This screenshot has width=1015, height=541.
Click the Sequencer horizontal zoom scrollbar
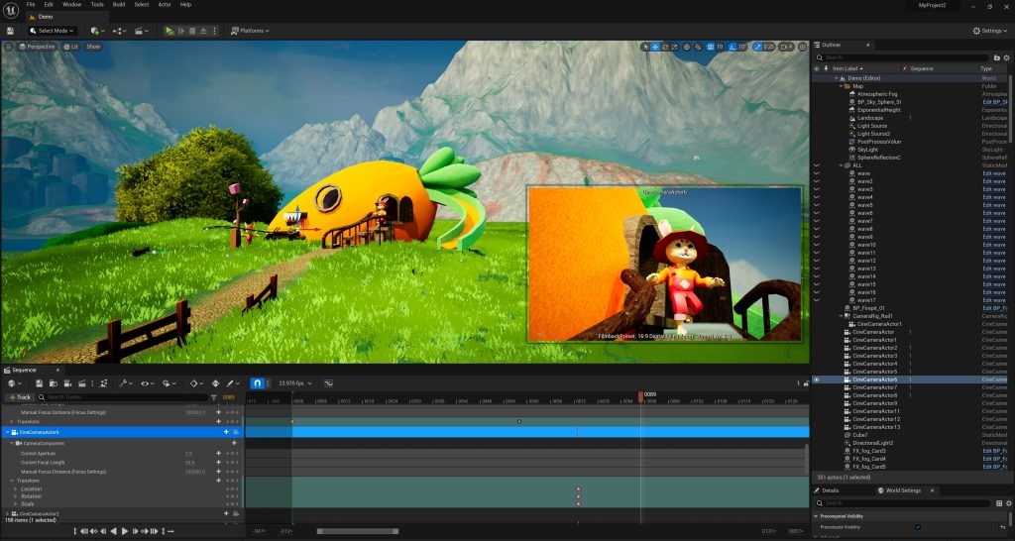pos(357,531)
